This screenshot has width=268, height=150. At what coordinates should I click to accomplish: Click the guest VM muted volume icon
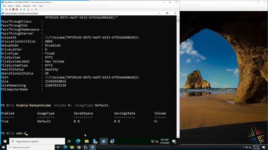(157, 142)
